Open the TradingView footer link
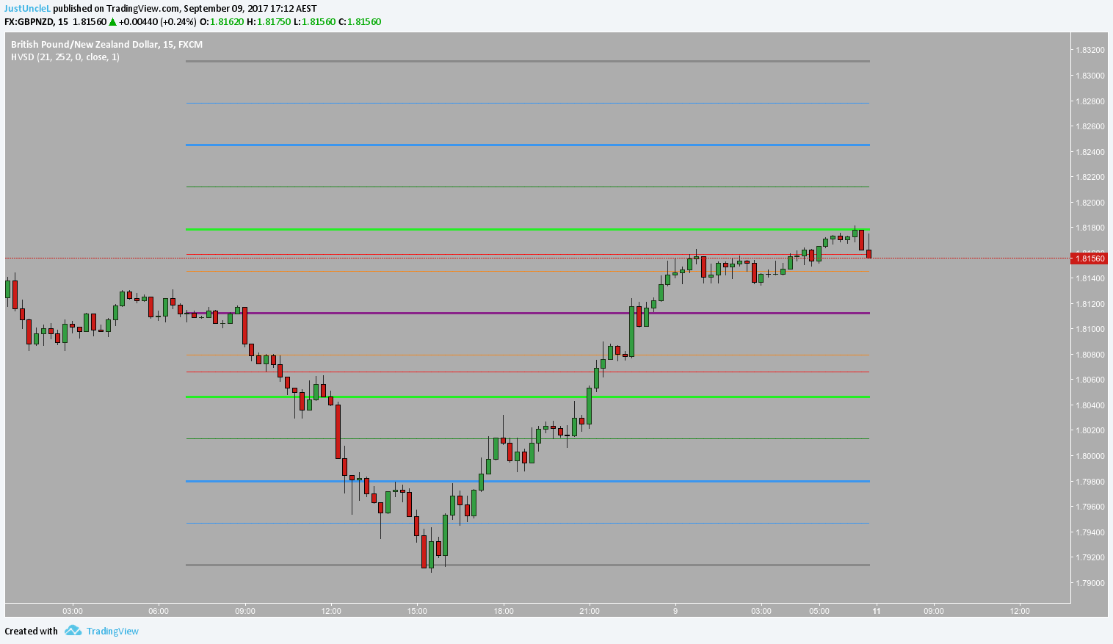Viewport: 1113px width, 644px height. point(112,631)
